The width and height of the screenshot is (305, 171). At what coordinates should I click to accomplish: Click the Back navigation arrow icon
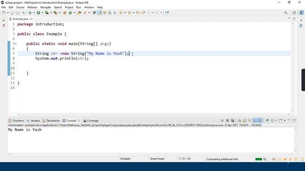click(x=149, y=13)
